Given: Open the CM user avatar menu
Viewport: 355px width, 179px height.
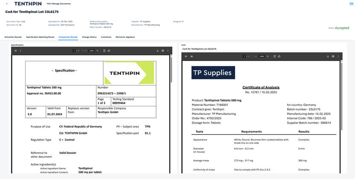Looking at the screenshot, I should (352, 3).
